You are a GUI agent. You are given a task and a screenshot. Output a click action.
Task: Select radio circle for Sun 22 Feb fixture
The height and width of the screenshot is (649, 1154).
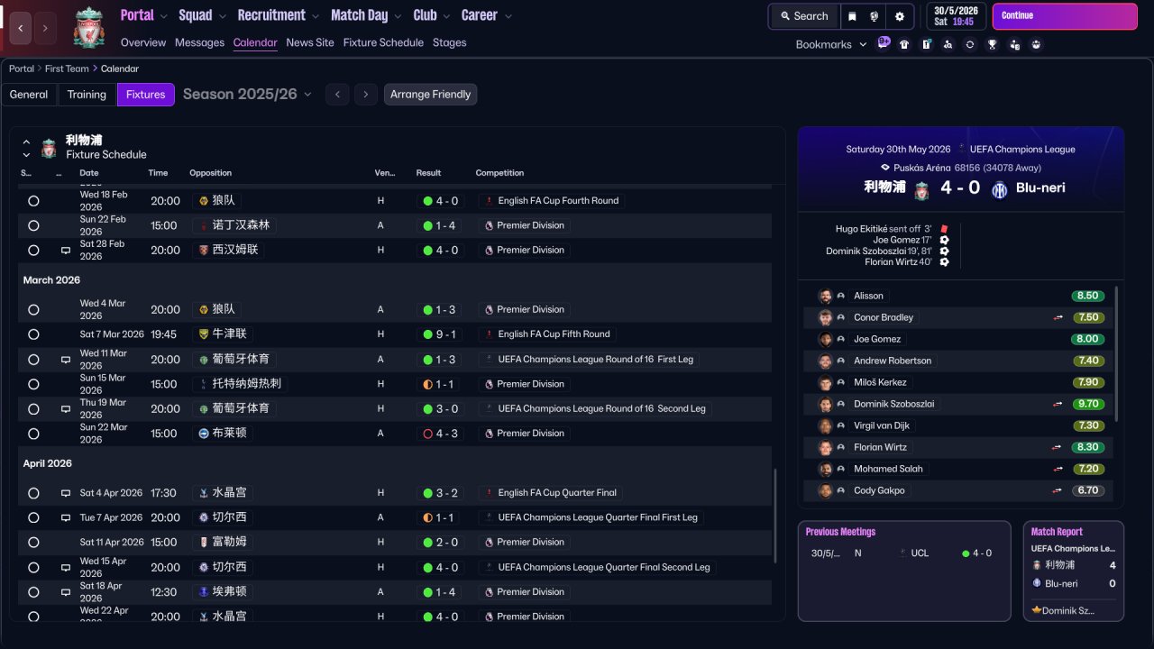coord(33,225)
